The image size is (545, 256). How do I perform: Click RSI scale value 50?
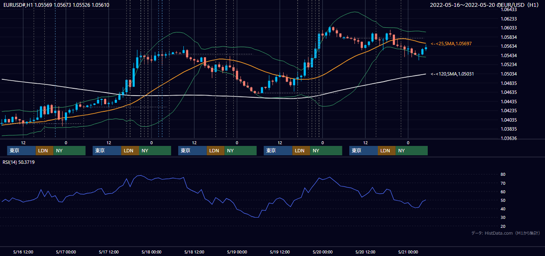503,200
